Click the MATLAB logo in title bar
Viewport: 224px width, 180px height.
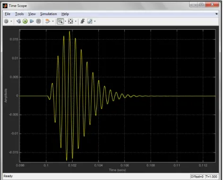5,6
